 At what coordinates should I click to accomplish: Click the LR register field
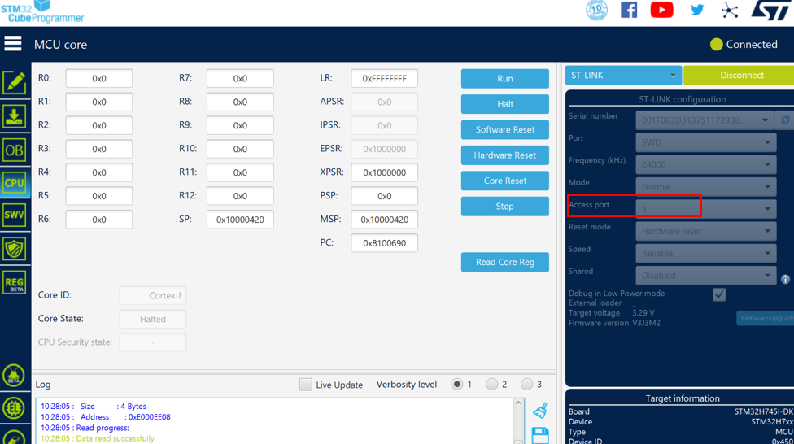(384, 78)
